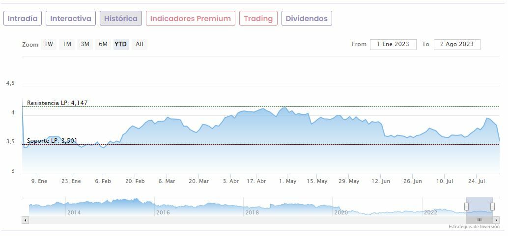Click the navigator scrollbar right arrow
Viewport: 508px width, 236px height.
496,220
